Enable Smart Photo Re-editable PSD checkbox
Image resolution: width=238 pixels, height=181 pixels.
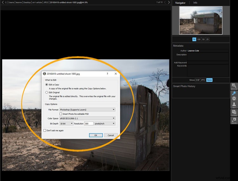61,114
